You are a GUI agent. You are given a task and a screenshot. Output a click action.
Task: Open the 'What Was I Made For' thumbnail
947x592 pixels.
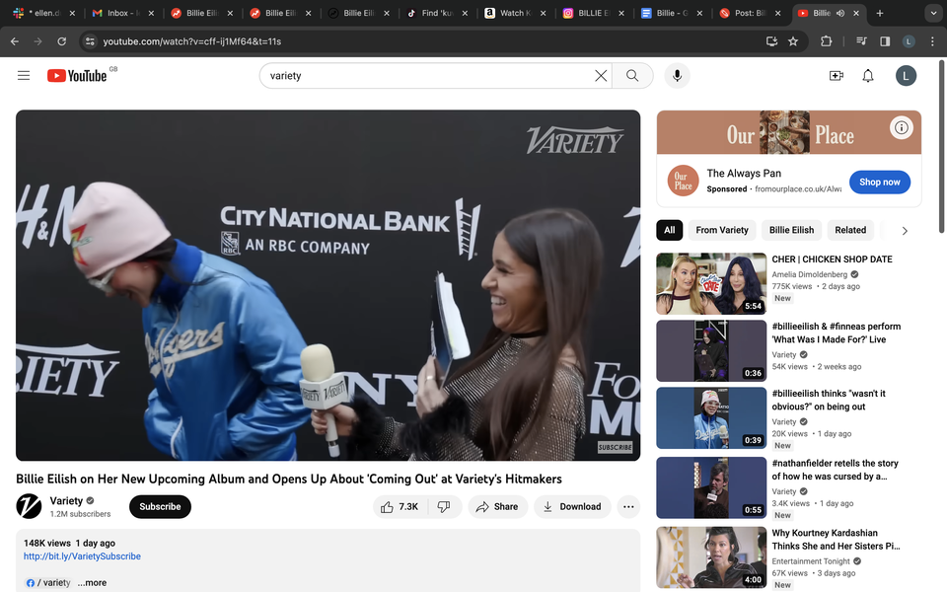coord(711,351)
